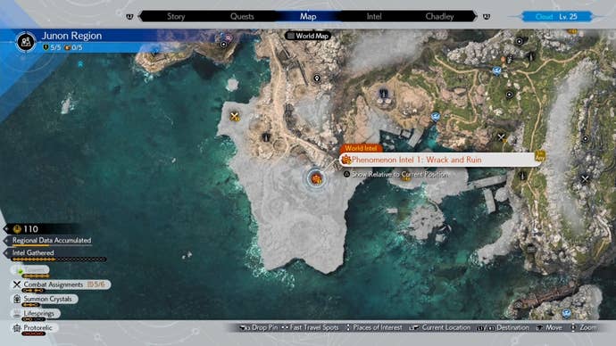
Task: Click the 0/5 orange counter under Junon Region
Action: point(73,47)
